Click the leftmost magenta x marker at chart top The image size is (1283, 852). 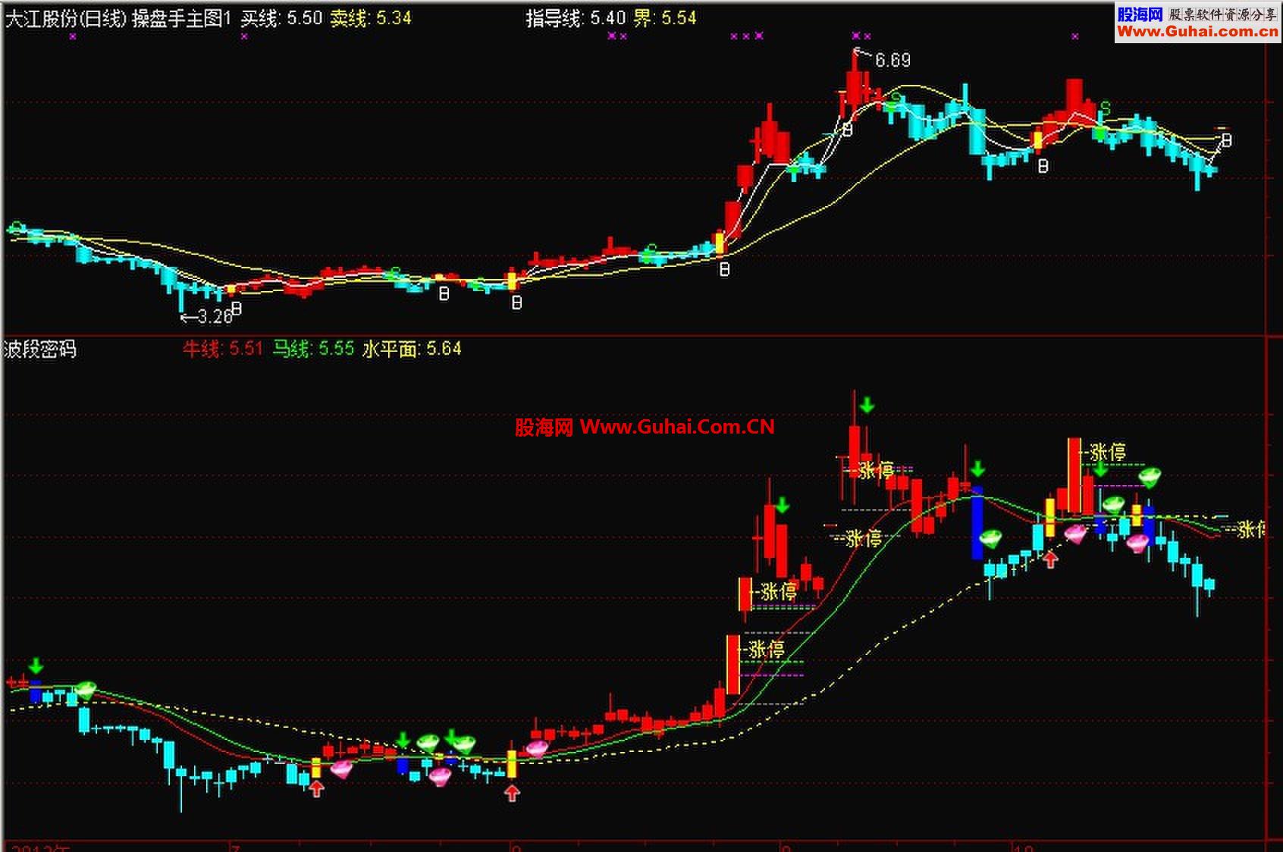coord(73,36)
